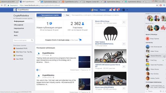Open the New York Consensus post thumbnail
166x93 pixels.
tap(84, 84)
